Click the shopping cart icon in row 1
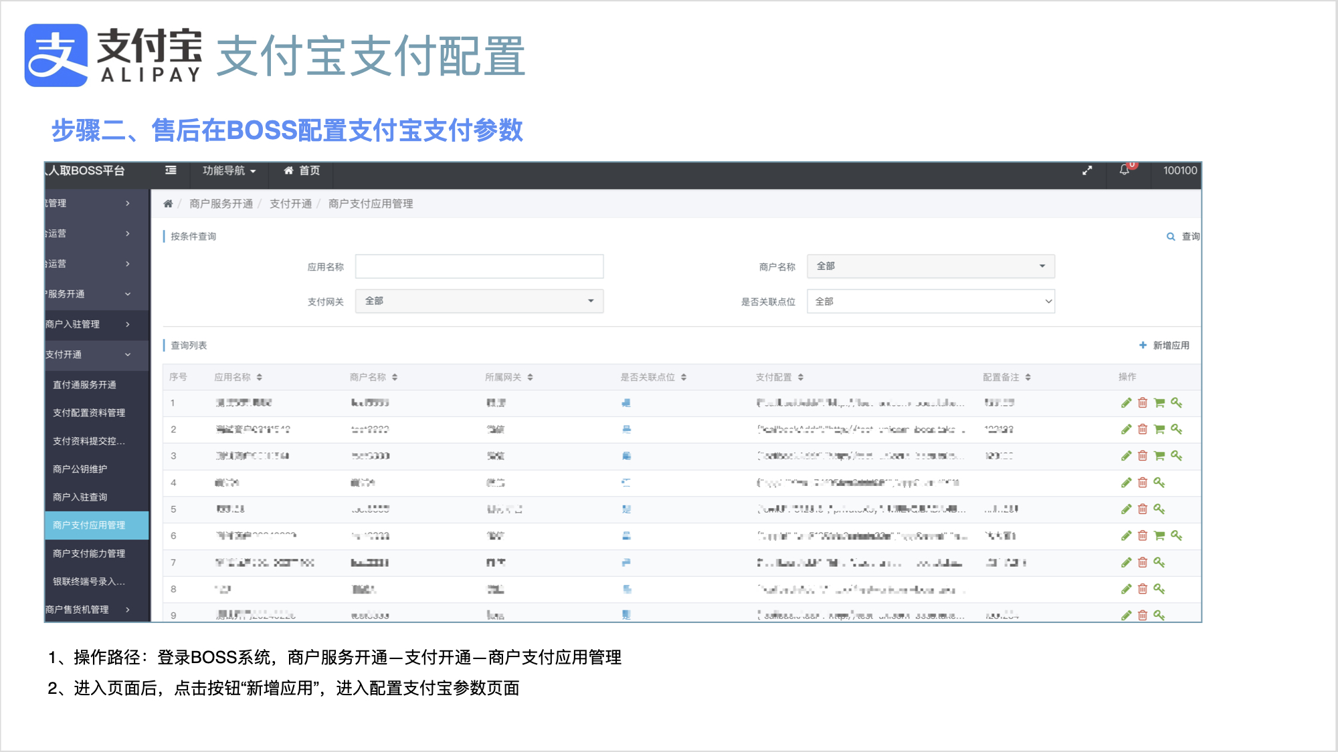 [1159, 402]
